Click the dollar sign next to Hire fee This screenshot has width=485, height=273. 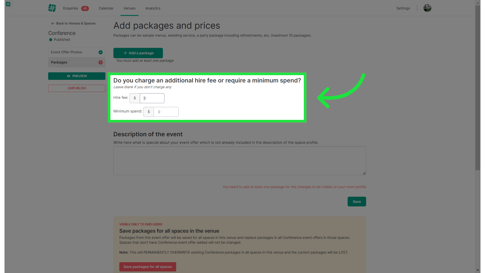click(135, 98)
